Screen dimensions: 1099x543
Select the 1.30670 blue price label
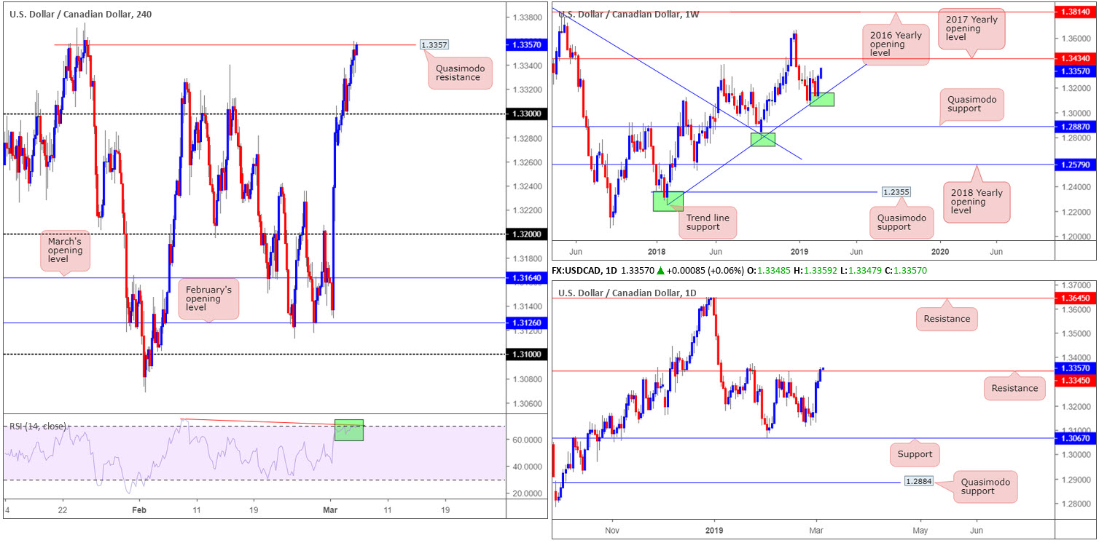tap(1076, 438)
